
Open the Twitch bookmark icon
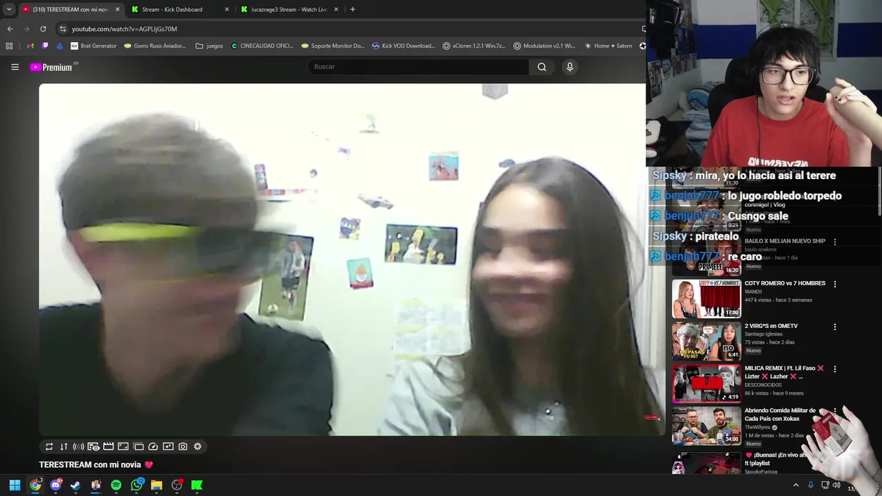click(45, 46)
